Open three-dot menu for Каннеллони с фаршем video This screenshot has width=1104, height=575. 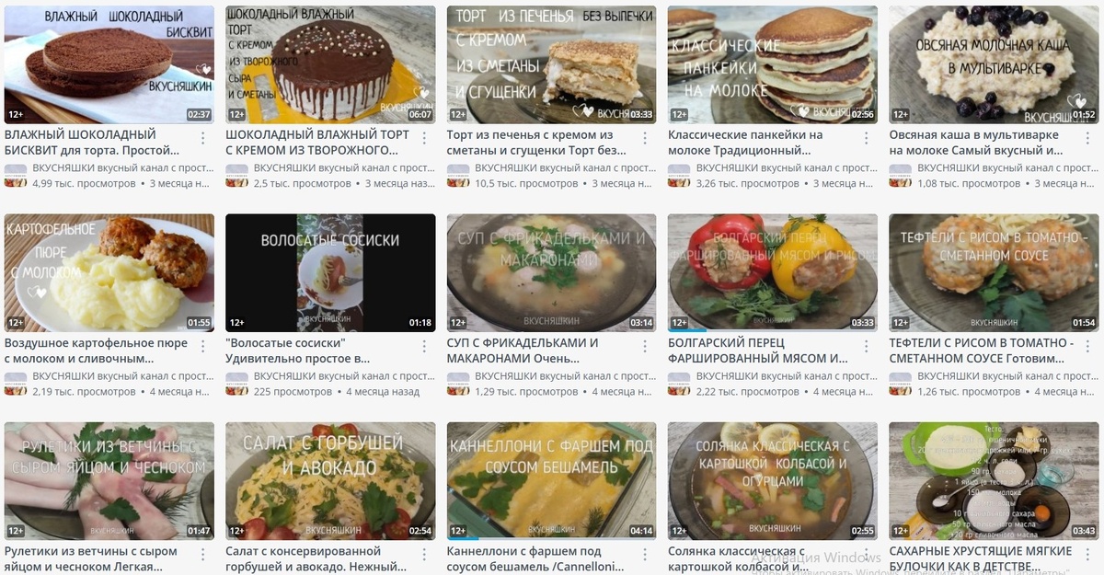coord(646,554)
